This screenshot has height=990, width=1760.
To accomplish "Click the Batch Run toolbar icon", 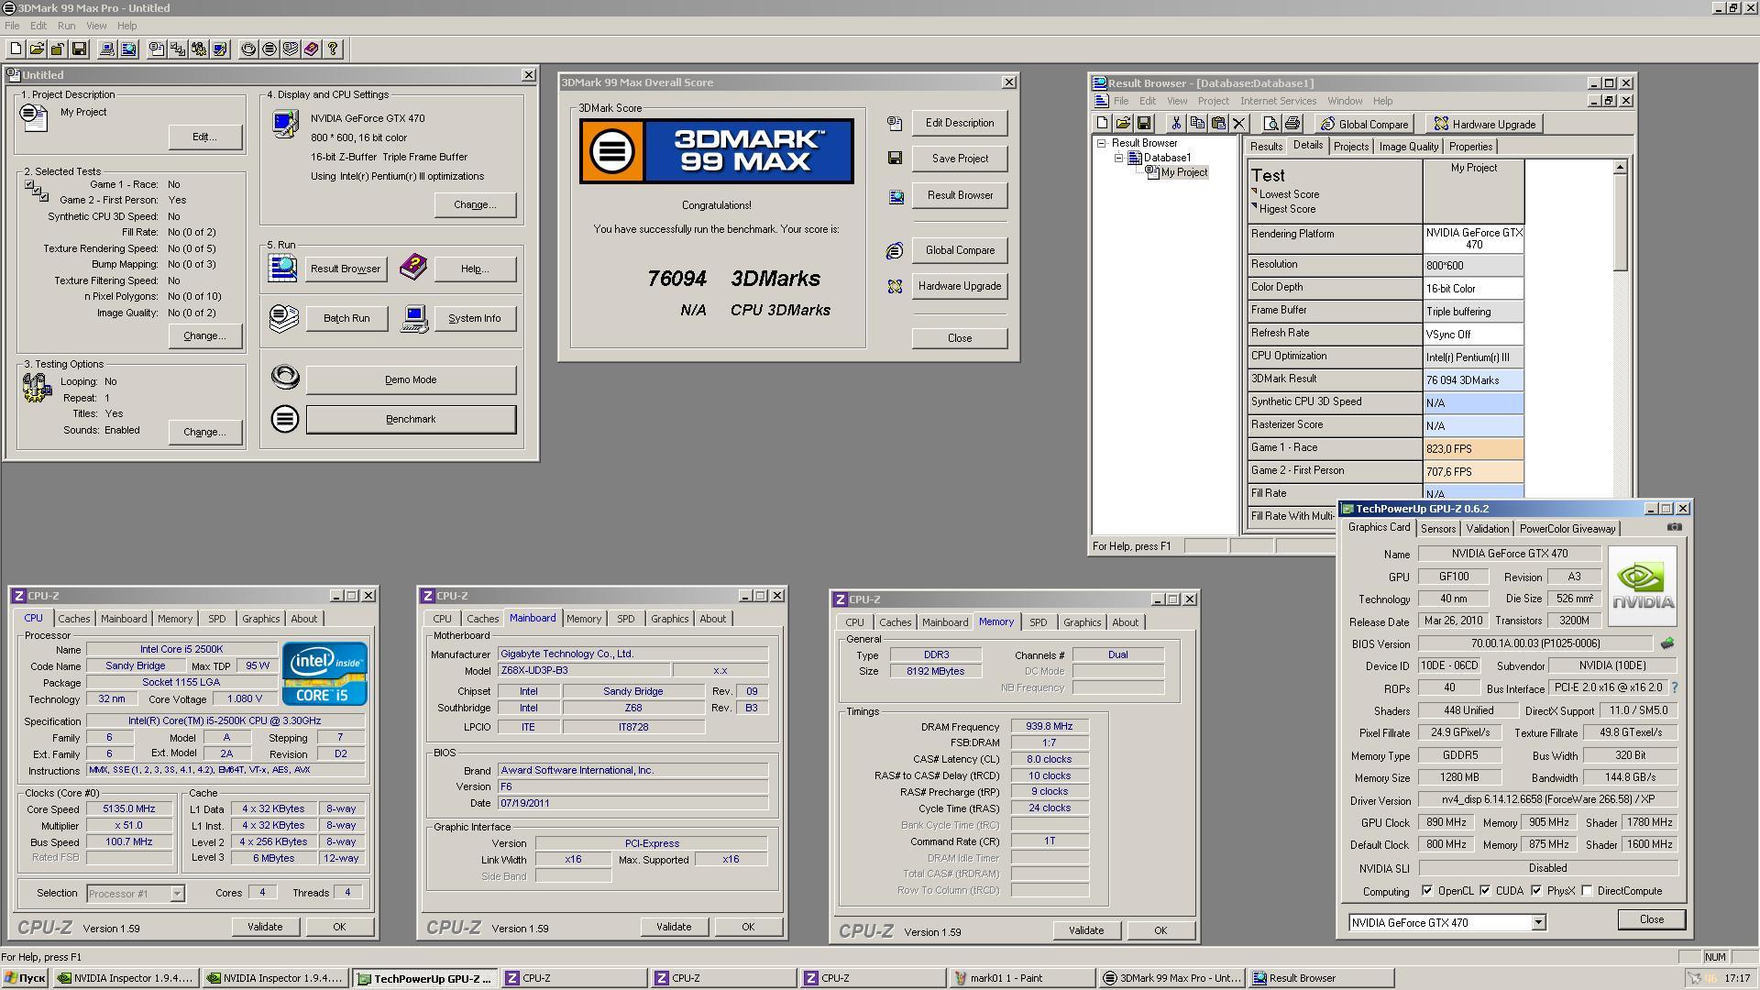I will coord(291,49).
